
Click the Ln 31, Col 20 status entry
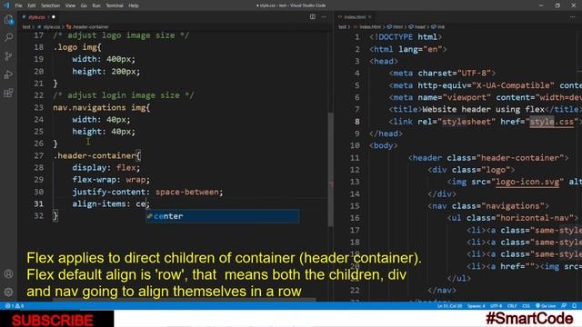click(x=449, y=306)
